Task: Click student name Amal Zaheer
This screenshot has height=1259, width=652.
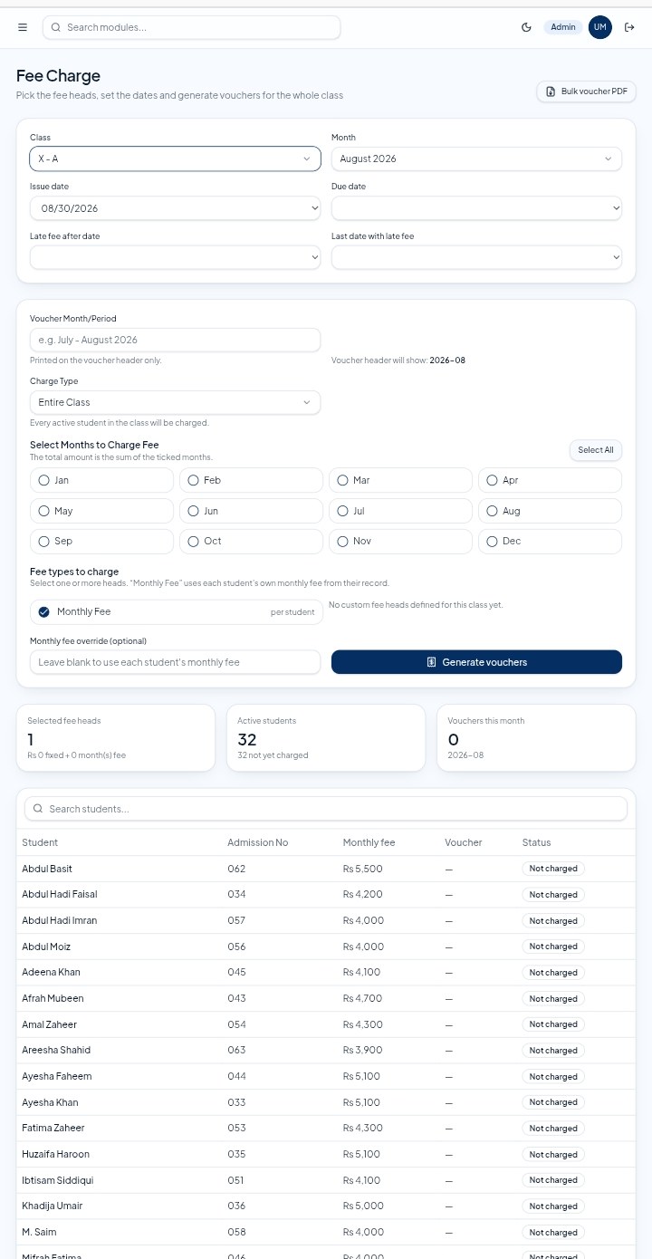Action: point(49,1024)
